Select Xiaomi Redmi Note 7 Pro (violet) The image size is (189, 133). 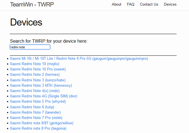pos(36,118)
